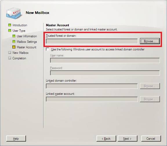The height and width of the screenshot is (146, 167).
Task: Click the Password text field
Action: (x=105, y=73)
